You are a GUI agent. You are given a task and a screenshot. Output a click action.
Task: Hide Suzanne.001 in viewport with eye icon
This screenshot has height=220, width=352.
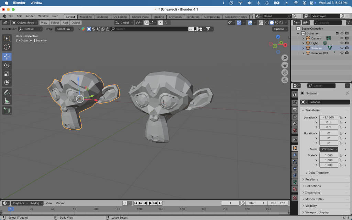coord(342,53)
